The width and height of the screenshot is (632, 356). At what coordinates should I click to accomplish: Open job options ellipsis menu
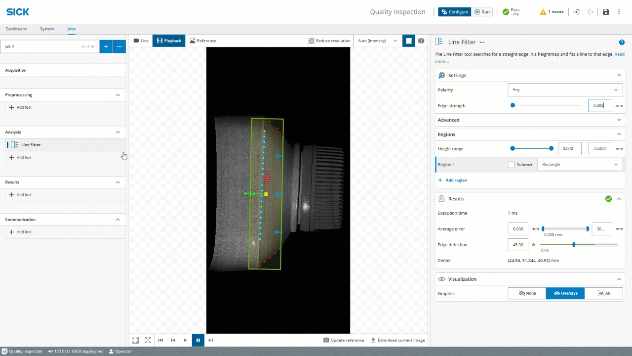tap(119, 46)
